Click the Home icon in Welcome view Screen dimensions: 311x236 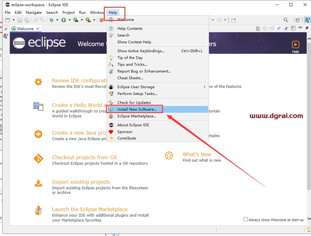click(258, 28)
